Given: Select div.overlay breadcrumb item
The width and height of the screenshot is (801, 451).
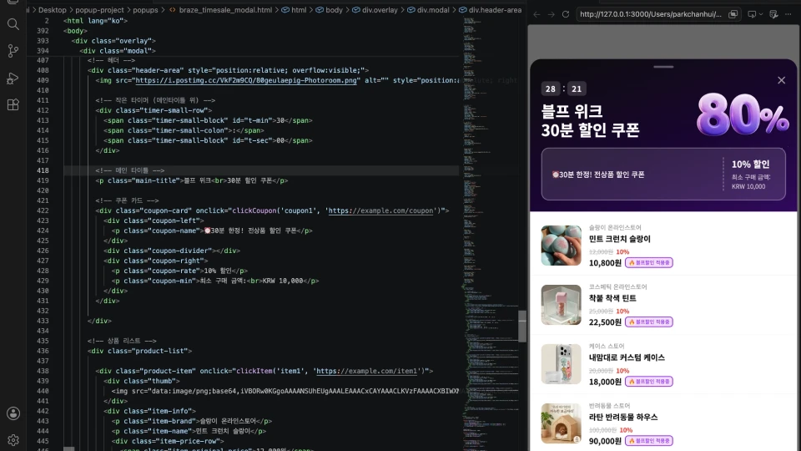Looking at the screenshot, I should pos(380,10).
